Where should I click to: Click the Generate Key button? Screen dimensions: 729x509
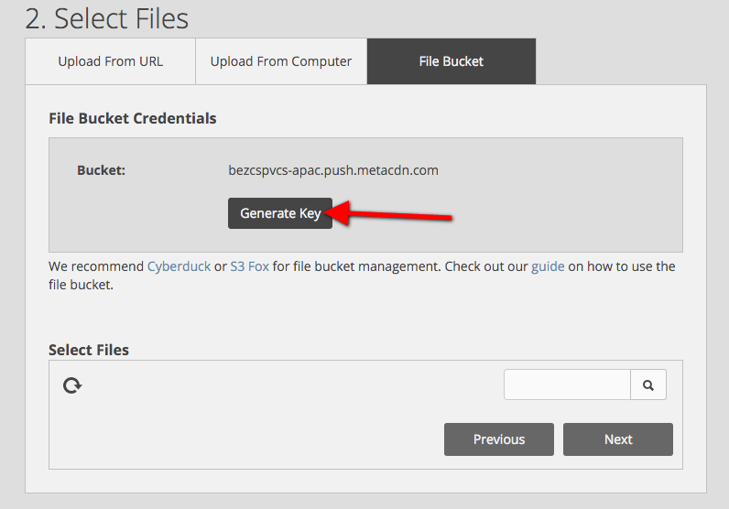tap(280, 213)
